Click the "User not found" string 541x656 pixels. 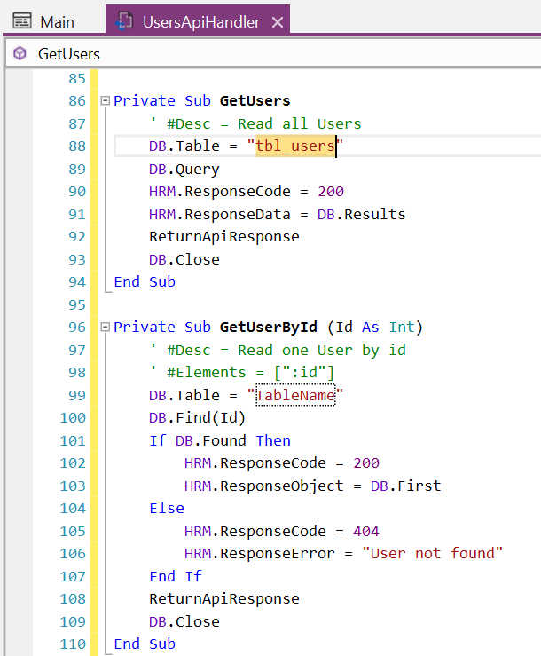[432, 554]
